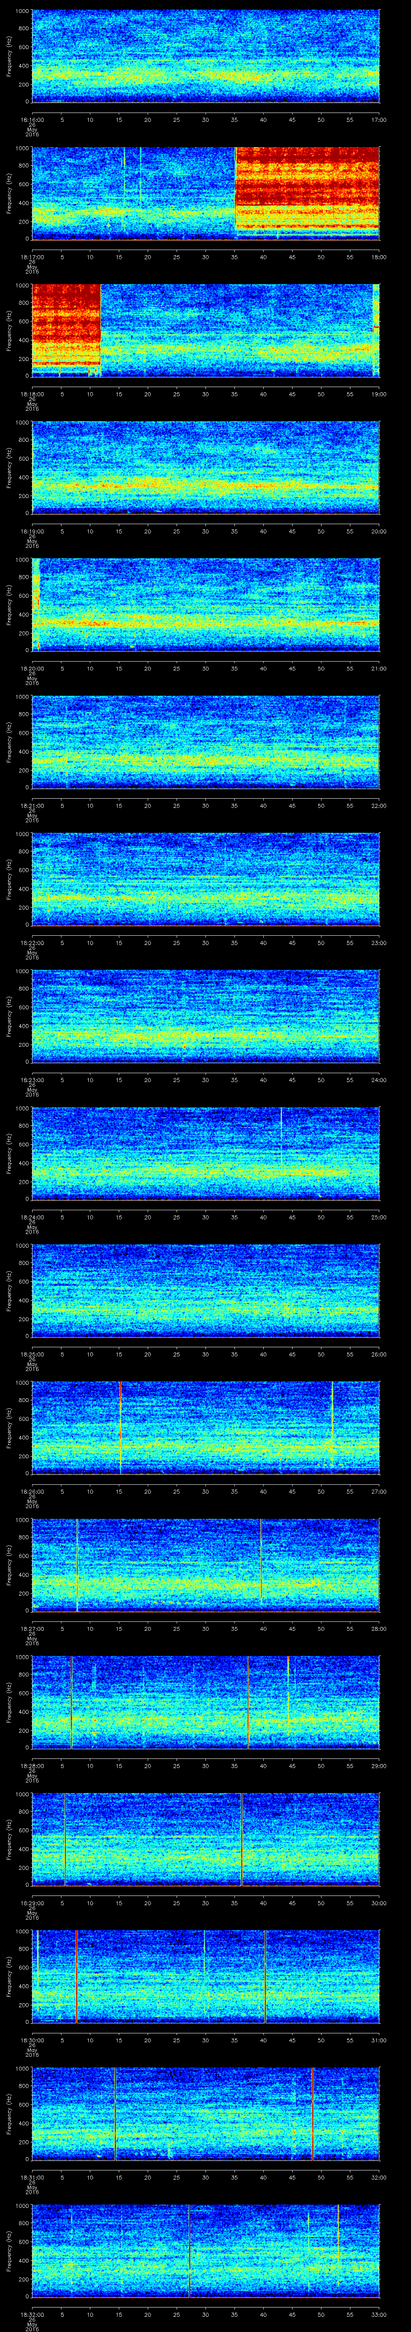Select the spectrogram panel starting at 18:19:00
411x2332 pixels.
[205, 468]
